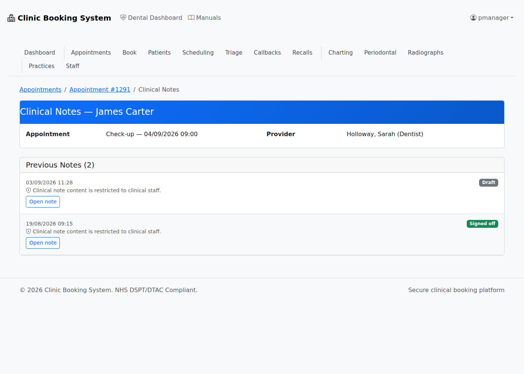Screen dimensions: 524x374
Task: Click the '03/09/2026 11:28' timestamp
Action: click(x=49, y=183)
